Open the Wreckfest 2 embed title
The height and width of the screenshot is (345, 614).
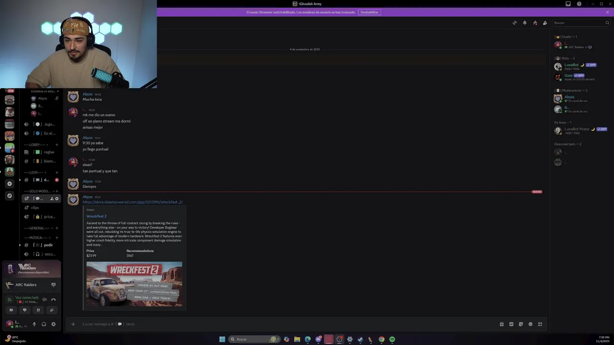pyautogui.click(x=96, y=216)
